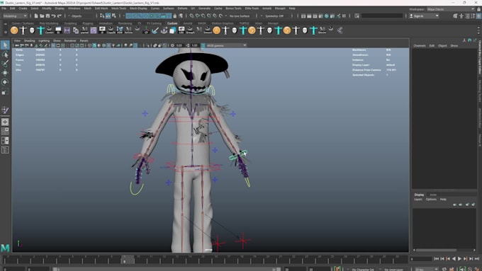The image size is (482, 271).
Task: Go to end of playback range
Action: [x=477, y=259]
